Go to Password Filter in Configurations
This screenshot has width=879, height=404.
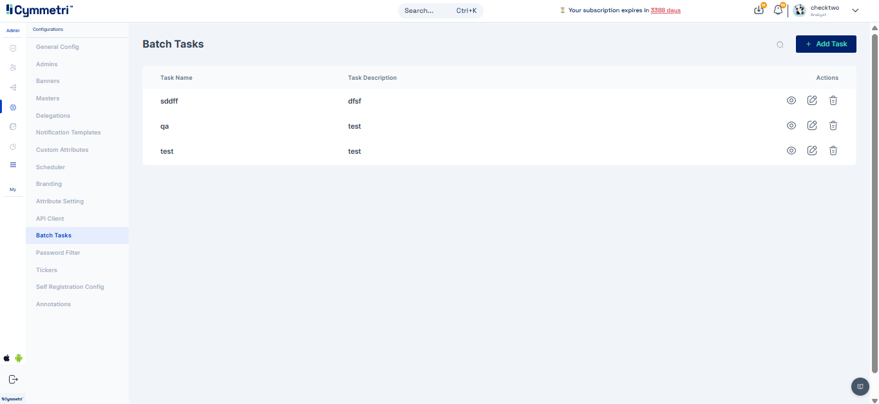pyautogui.click(x=58, y=253)
